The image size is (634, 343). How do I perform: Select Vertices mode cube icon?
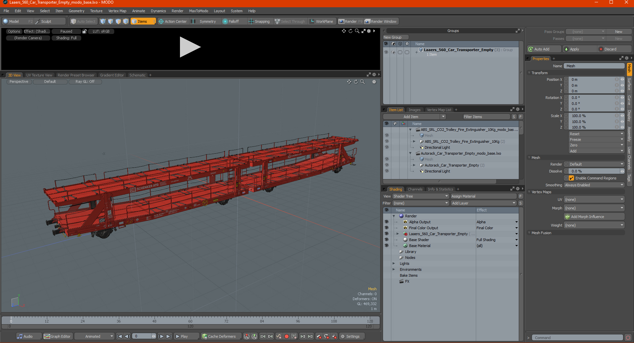point(103,21)
